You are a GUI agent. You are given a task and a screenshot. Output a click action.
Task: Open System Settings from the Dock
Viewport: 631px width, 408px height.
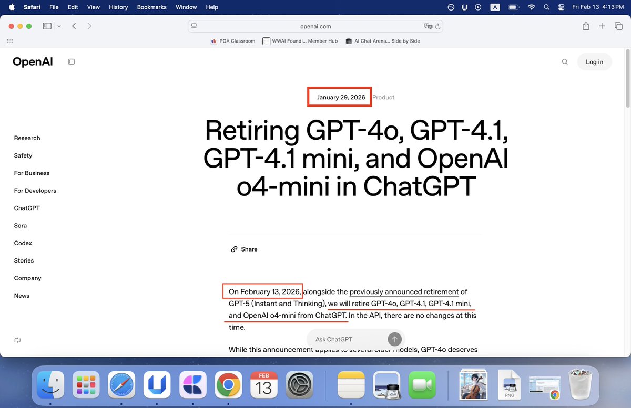(300, 386)
